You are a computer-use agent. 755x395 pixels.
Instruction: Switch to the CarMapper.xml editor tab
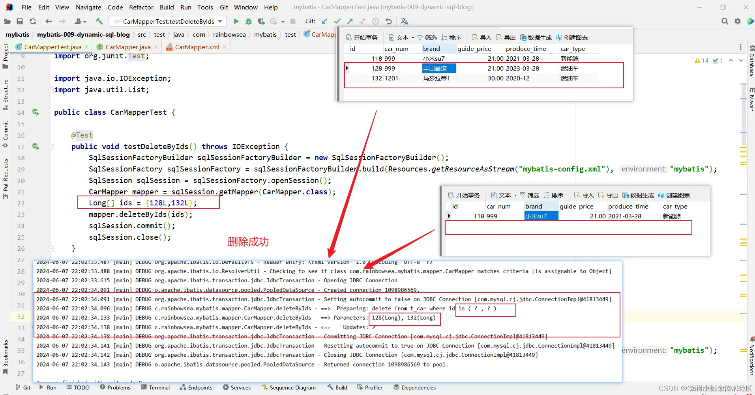tap(197, 47)
